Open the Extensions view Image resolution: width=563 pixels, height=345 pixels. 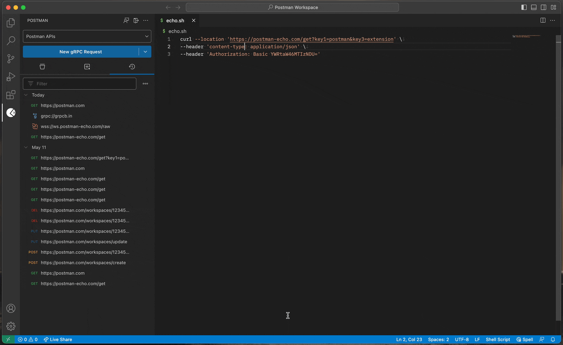pos(10,95)
